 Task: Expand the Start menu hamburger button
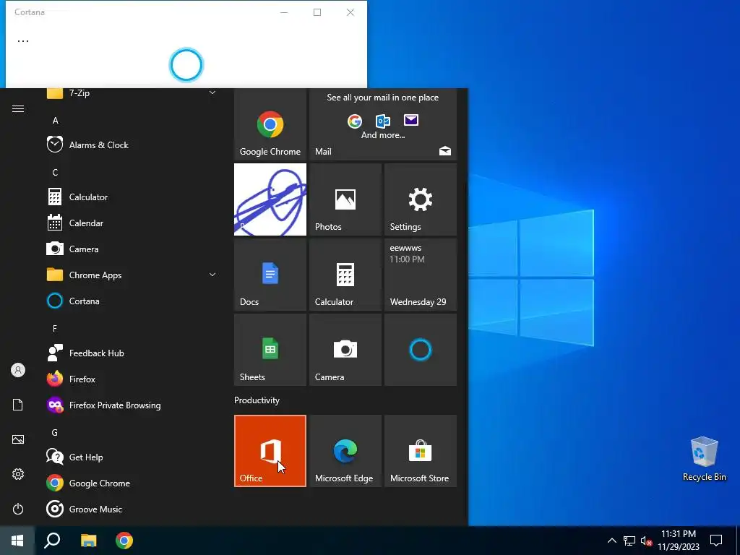coord(18,109)
